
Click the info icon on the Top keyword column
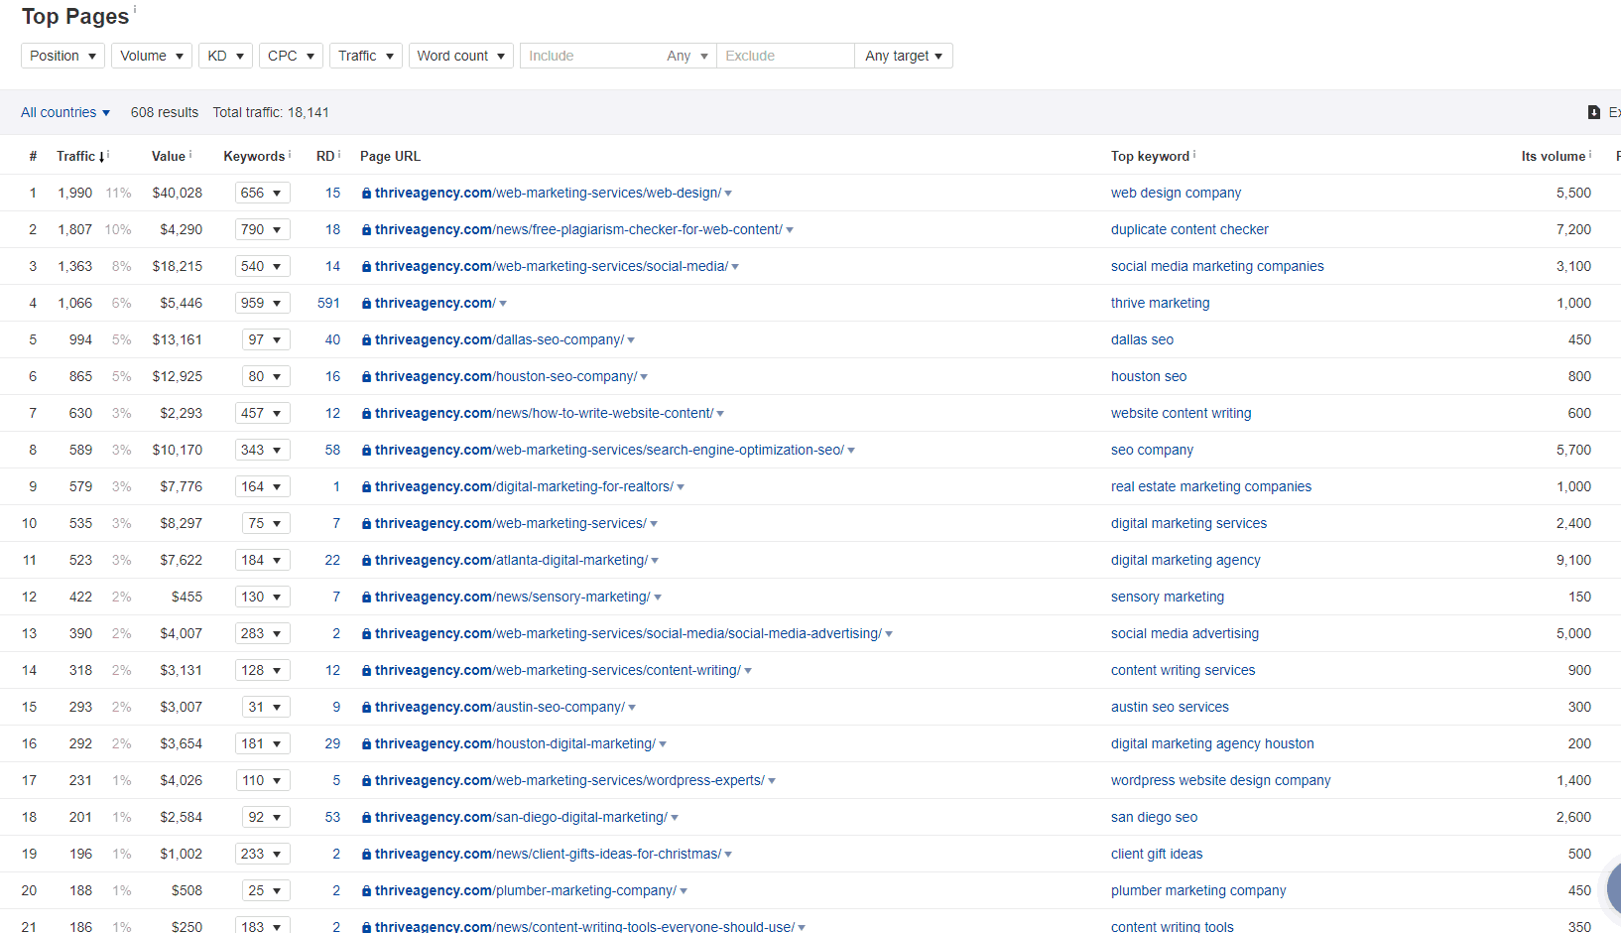[1193, 152]
